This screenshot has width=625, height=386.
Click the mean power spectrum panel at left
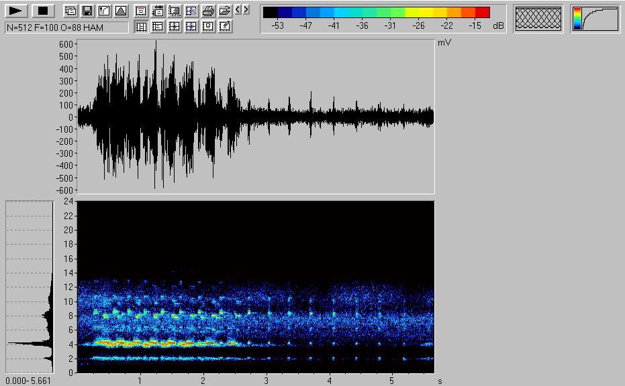pyautogui.click(x=30, y=287)
